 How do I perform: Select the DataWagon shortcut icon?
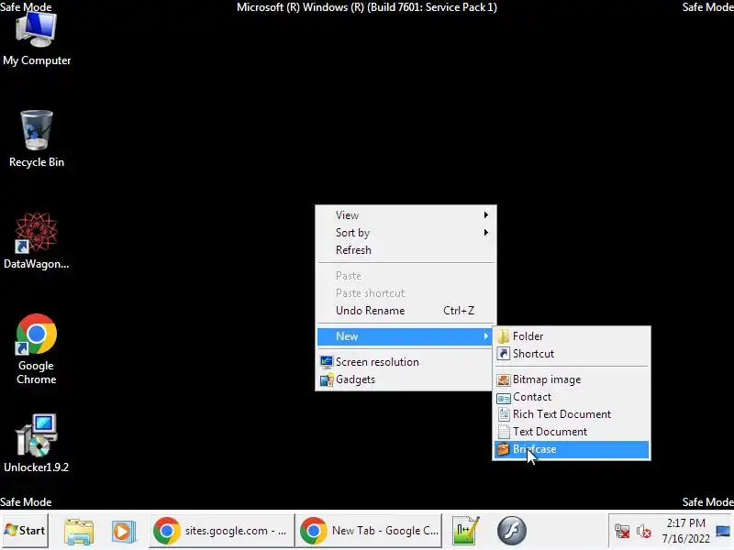pyautogui.click(x=37, y=240)
